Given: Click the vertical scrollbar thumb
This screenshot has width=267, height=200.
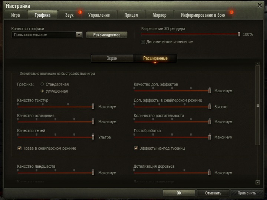Looking at the screenshot, I should [258, 106].
